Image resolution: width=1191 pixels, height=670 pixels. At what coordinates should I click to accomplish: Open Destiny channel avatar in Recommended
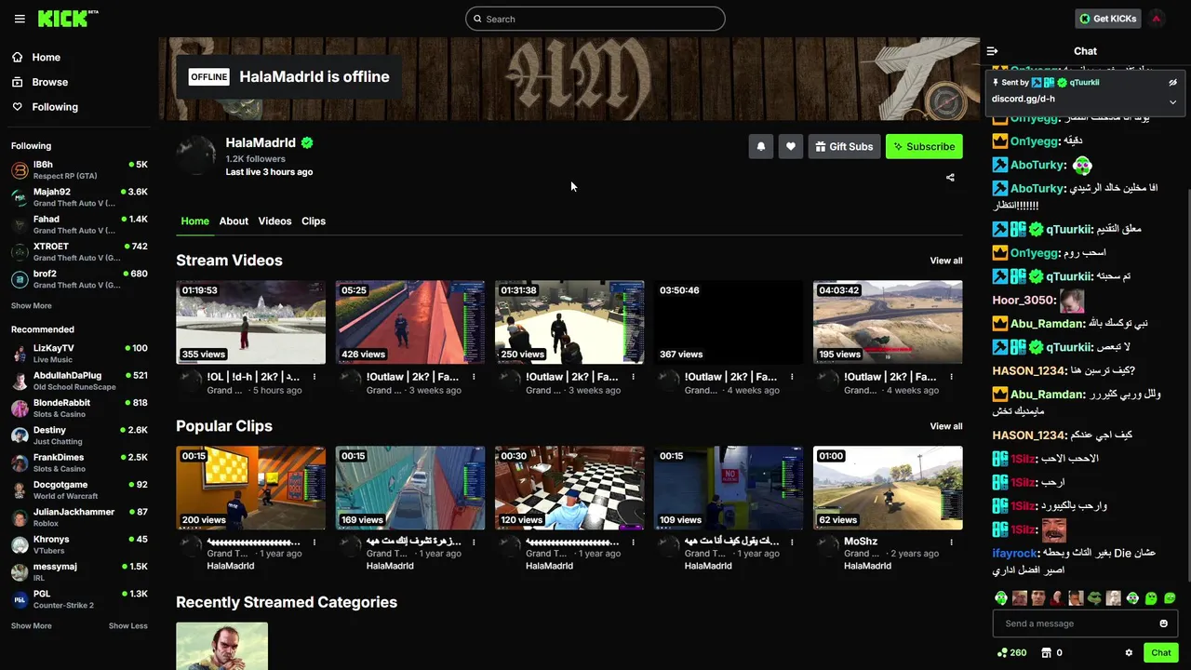tap(20, 435)
